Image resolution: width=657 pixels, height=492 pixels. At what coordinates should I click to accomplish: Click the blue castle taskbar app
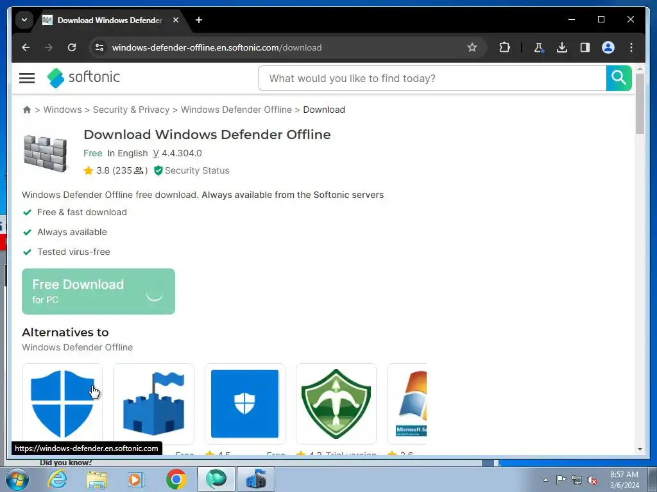click(256, 479)
